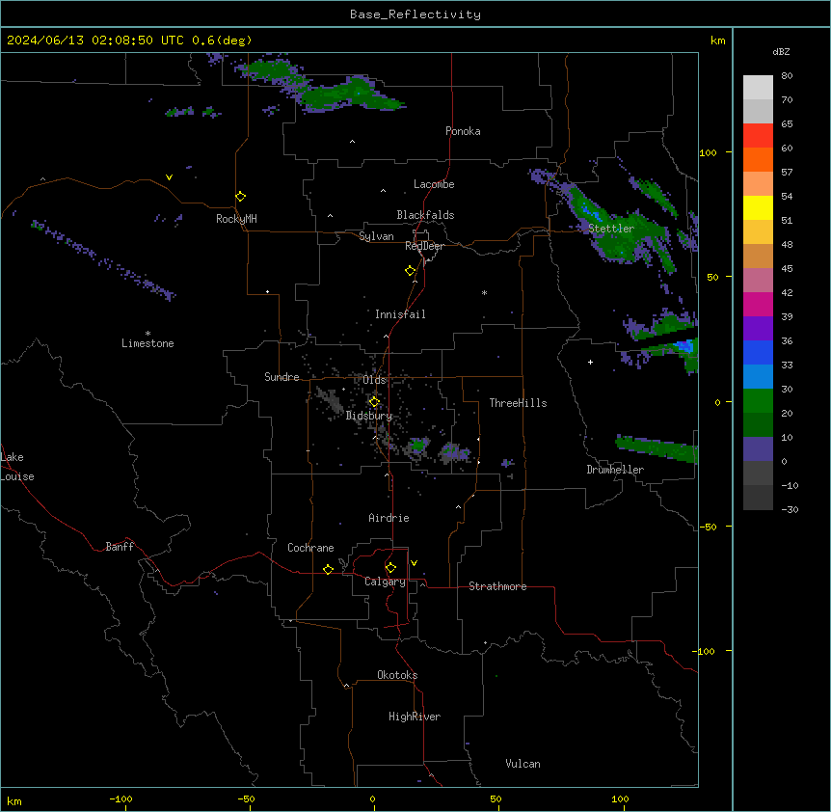
Task: Click the yellow diamond marker south of RedDeer
Action: click(x=410, y=271)
